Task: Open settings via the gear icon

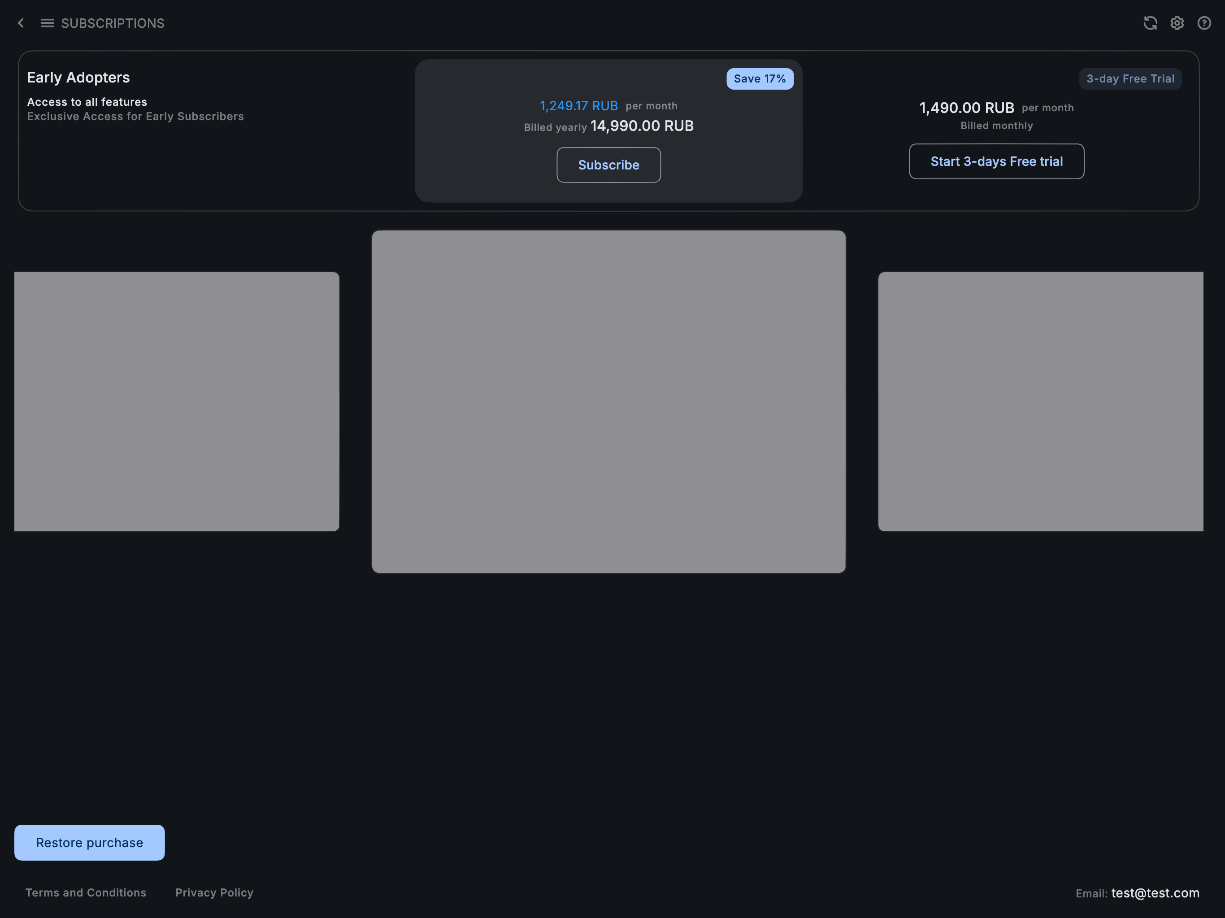Action: point(1177,23)
